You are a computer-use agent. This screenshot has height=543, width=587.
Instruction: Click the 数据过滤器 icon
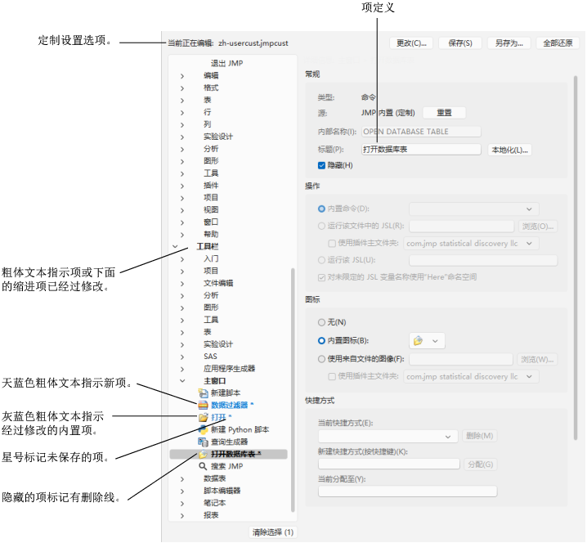click(203, 405)
